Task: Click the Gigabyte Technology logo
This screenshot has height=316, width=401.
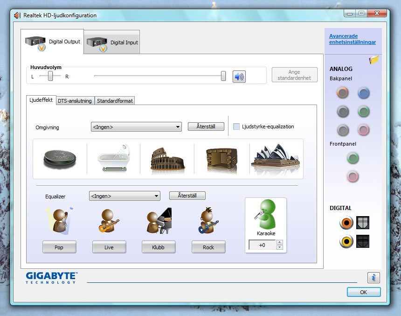Action: pos(52,278)
